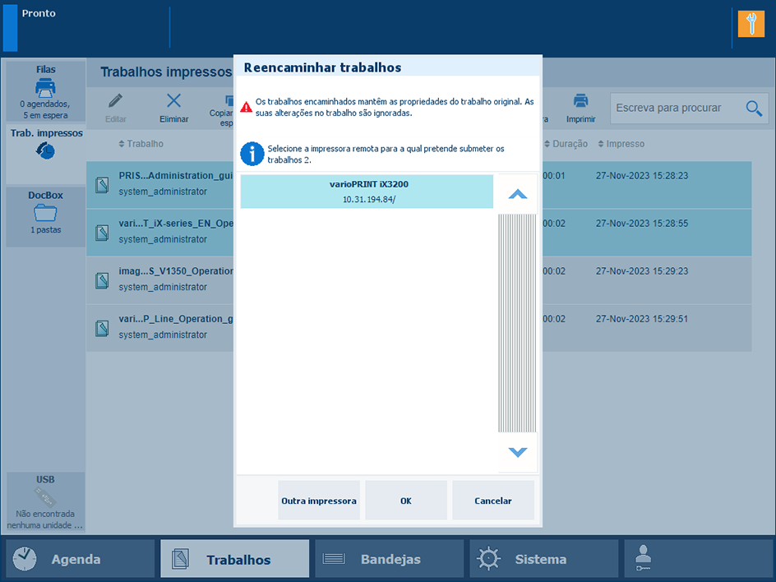
Task: Sort jobs by the Trabalho column
Action: 145,144
